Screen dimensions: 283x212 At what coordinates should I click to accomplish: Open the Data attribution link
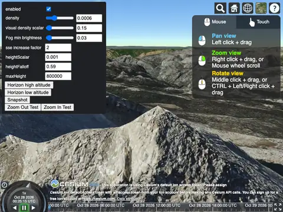tap(129, 199)
